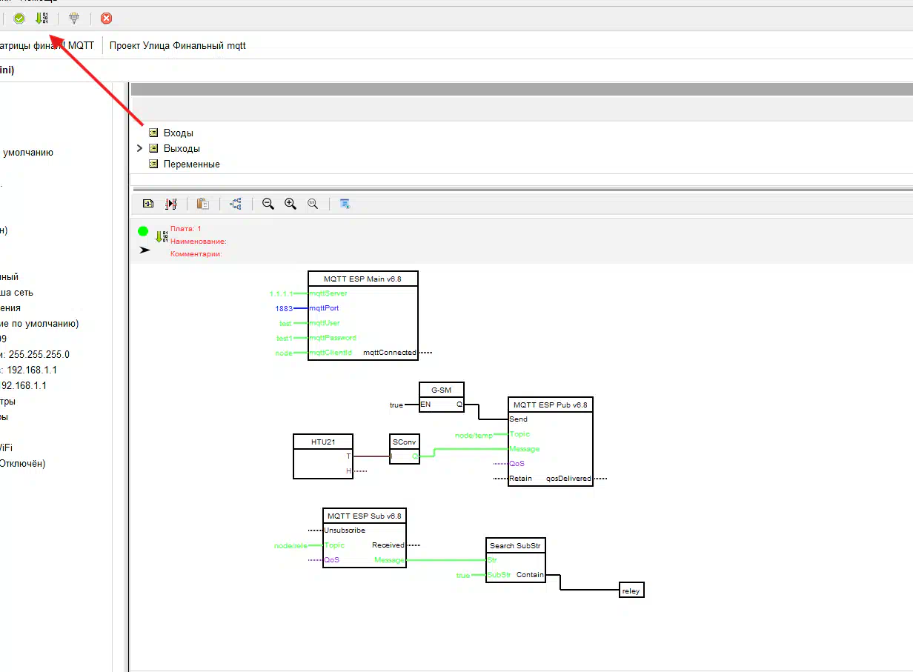The width and height of the screenshot is (913, 672).
Task: Select the reley output block
Action: 632,591
